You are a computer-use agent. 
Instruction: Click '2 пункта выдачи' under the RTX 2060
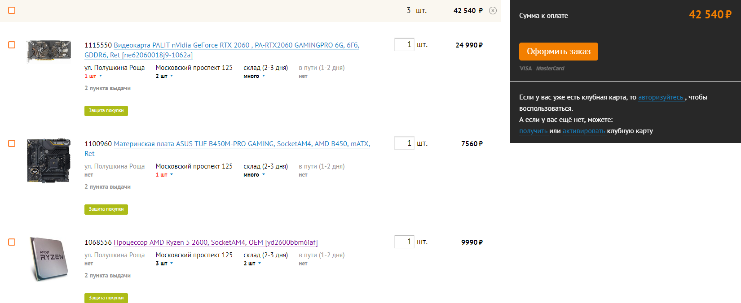click(107, 88)
